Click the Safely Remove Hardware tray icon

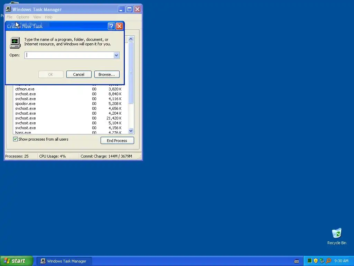(x=322, y=261)
